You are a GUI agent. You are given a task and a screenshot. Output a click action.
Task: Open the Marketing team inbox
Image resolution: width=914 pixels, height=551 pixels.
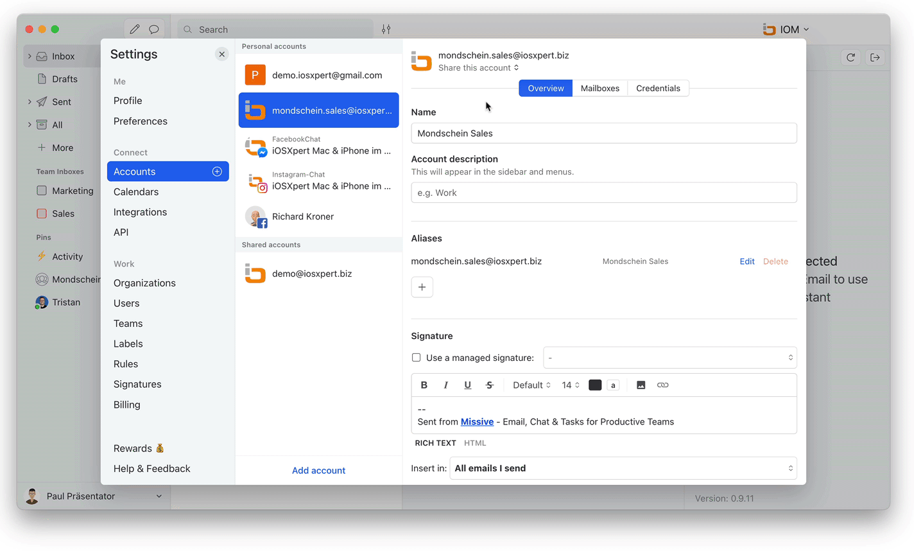coord(65,191)
